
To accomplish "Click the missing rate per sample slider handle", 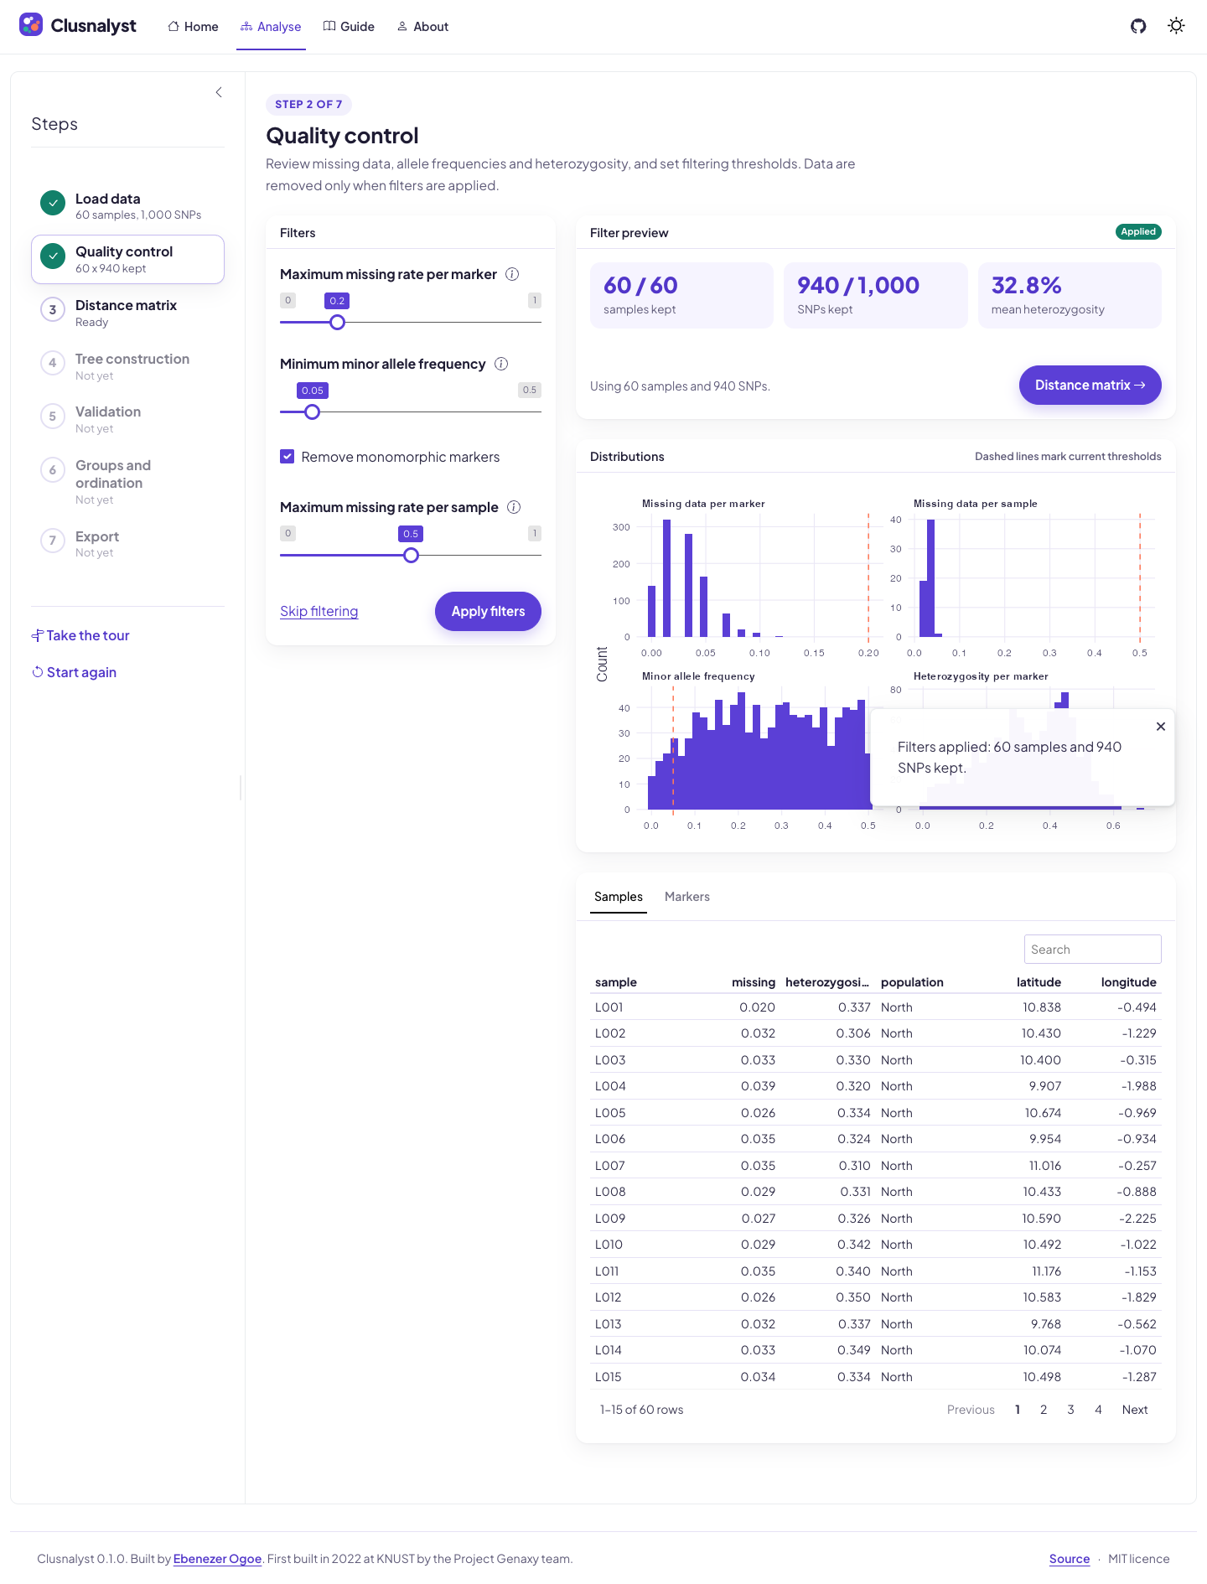I will [x=411, y=555].
